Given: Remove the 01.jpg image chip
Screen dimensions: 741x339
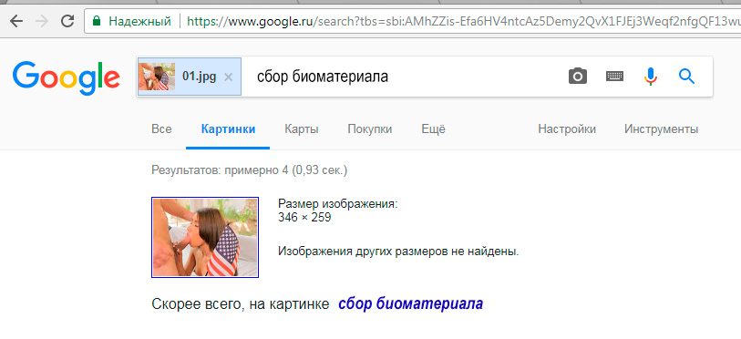Looking at the screenshot, I should tap(228, 77).
